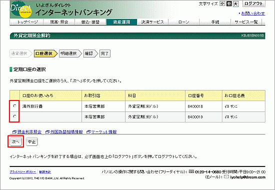
Task: Set font size to 中
Action: pyautogui.click(x=229, y=3)
